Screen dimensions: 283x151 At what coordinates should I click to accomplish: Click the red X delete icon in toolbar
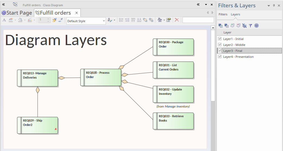[177, 20]
